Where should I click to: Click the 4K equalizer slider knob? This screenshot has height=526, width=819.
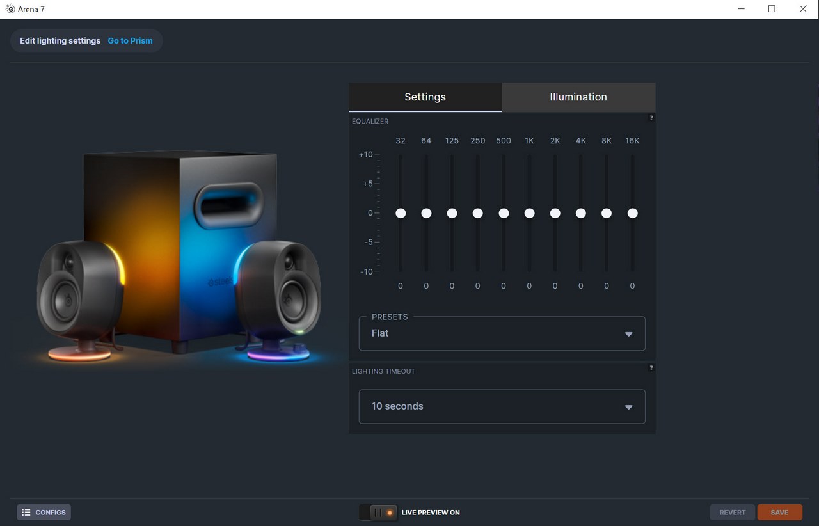click(x=581, y=213)
